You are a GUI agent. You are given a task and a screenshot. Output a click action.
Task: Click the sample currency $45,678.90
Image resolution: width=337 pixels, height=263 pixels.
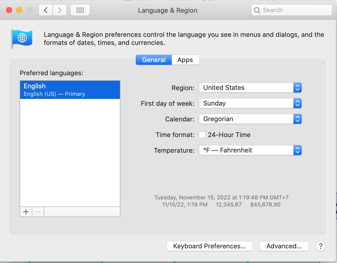pos(265,204)
